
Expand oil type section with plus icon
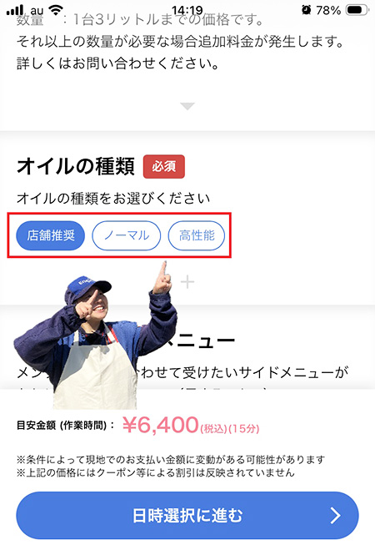point(187,282)
